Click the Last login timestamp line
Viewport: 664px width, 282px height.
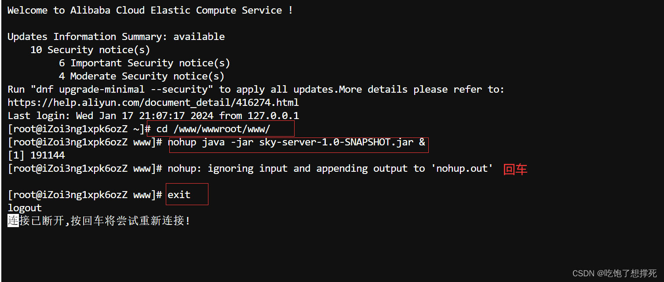[x=153, y=116]
